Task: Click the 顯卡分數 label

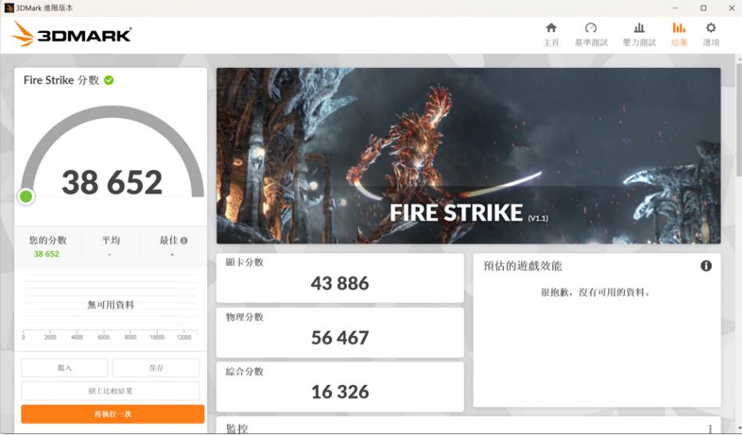Action: pos(244,262)
